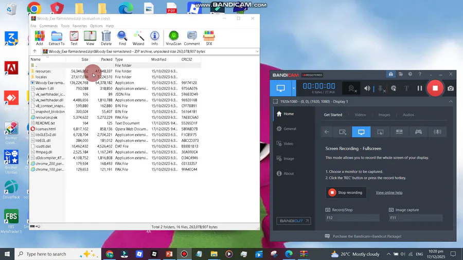
Task: Click the BANDICUT button
Action: pyautogui.click(x=294, y=221)
